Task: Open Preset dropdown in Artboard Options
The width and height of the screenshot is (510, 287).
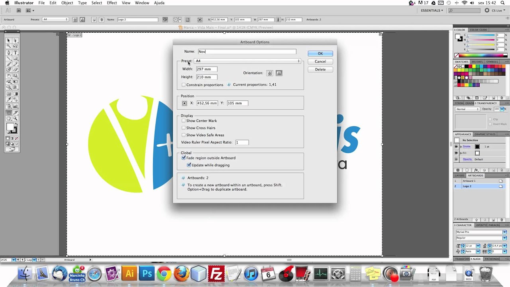Action: (247, 61)
